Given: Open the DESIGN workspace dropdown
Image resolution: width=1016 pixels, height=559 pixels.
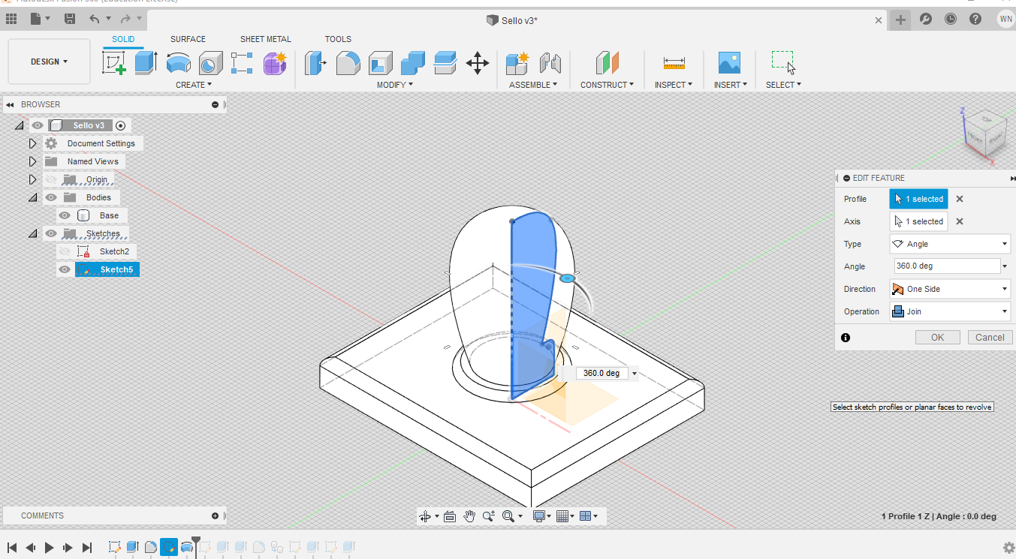Looking at the screenshot, I should click(49, 62).
